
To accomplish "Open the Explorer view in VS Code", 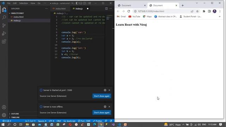I will 4,10.
